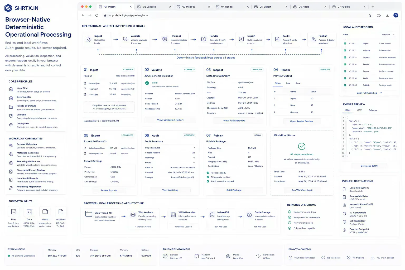405x270 pixels.
Task: Select the Raw tab in Preview Output
Action: coord(298,83)
